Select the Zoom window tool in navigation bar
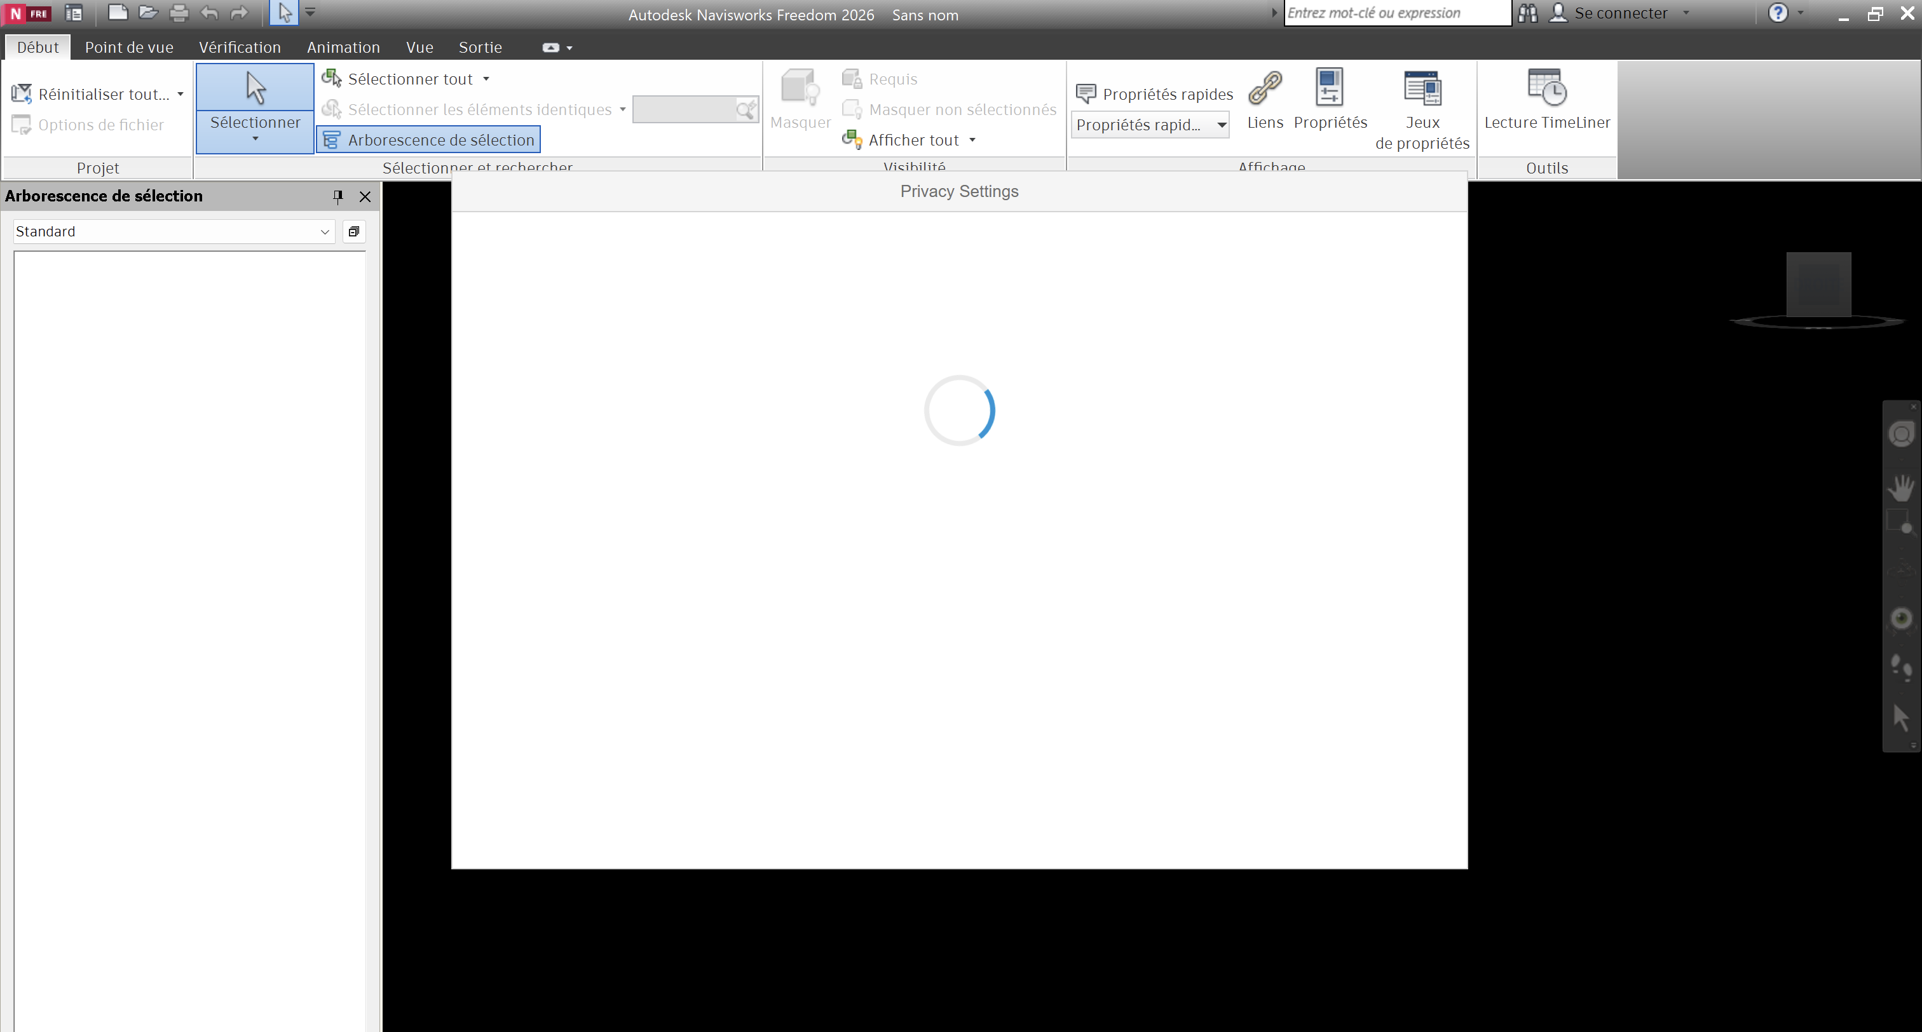The height and width of the screenshot is (1032, 1922). (x=1900, y=522)
